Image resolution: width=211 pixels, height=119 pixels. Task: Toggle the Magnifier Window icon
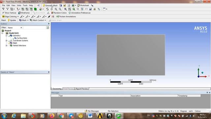(x=70, y=9)
